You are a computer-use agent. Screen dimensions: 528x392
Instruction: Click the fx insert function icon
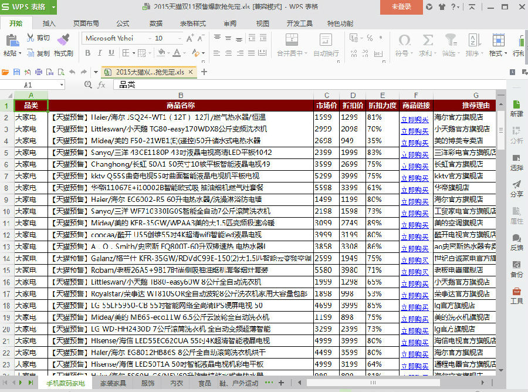[101, 85]
